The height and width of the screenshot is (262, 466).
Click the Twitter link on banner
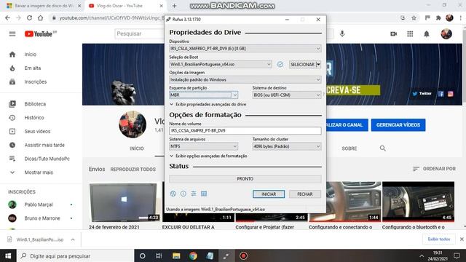[x=422, y=94]
